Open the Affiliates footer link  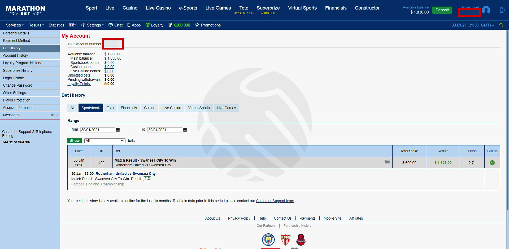[356, 218]
